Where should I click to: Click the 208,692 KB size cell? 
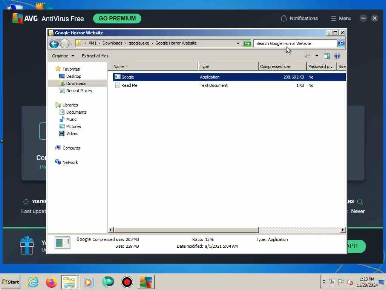[x=293, y=77]
